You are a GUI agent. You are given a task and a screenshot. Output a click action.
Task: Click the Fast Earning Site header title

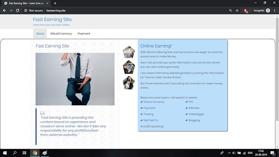pyautogui.click(x=53, y=19)
